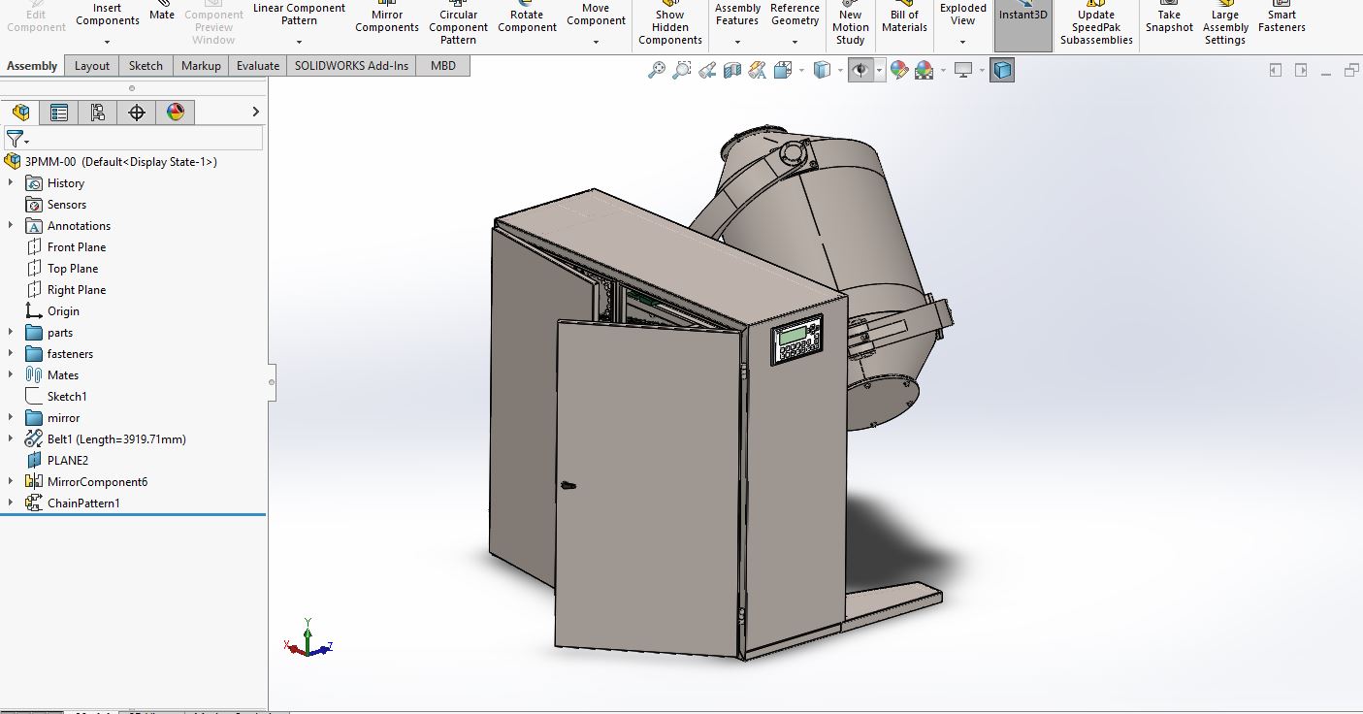Click the Apply Scene icon
1363x714 pixels.
[925, 70]
